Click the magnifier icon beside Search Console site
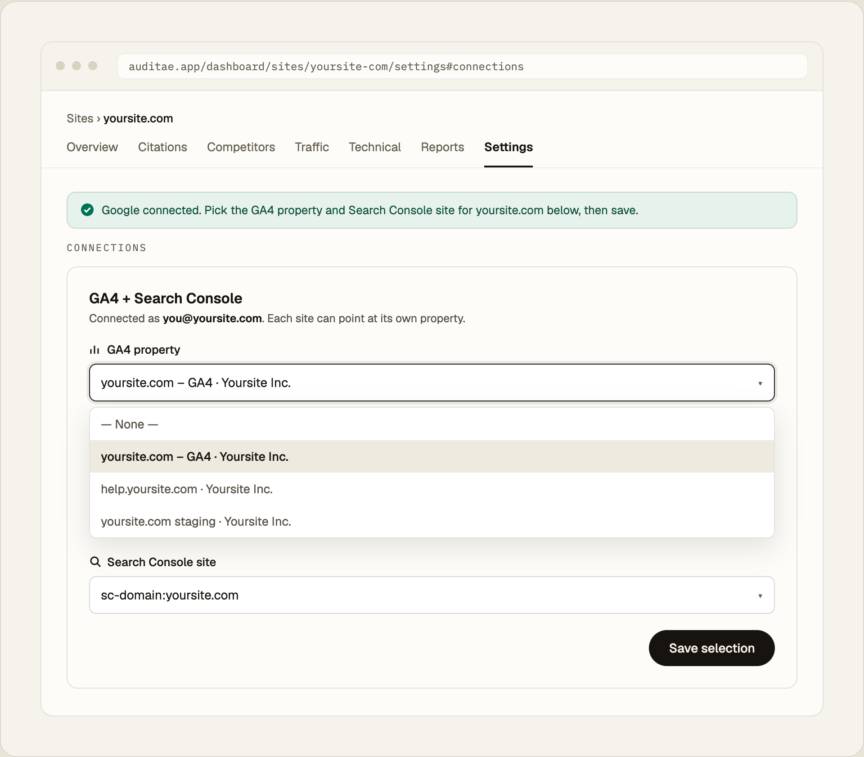This screenshot has width=864, height=757. (95, 562)
